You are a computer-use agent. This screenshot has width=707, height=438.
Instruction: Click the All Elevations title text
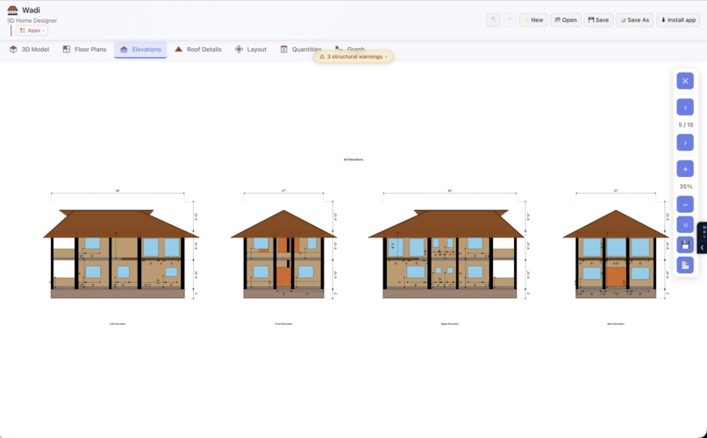pos(353,159)
